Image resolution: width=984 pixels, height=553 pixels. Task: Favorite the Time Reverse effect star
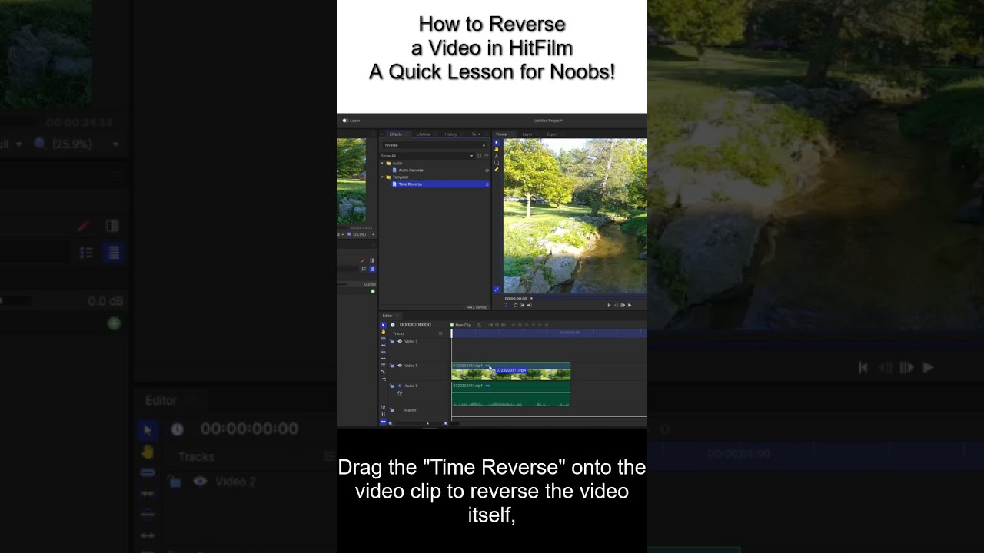click(487, 184)
